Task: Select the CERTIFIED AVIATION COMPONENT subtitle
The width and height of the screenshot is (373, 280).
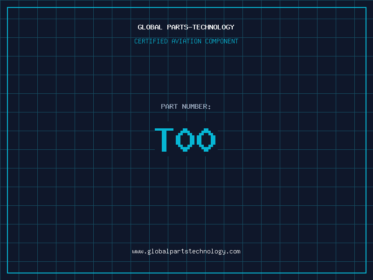Action: click(x=186, y=42)
